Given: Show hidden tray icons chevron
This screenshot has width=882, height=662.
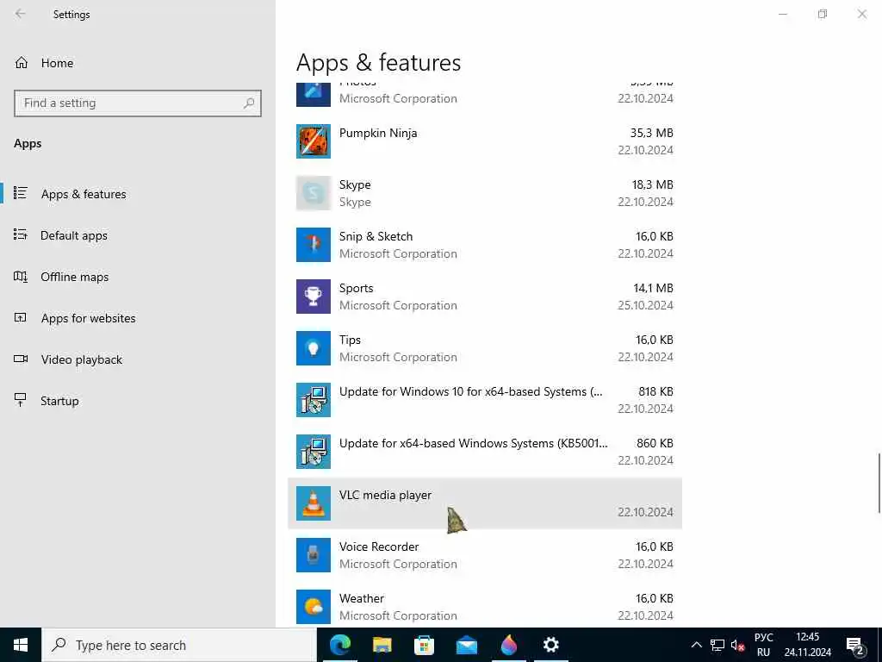Looking at the screenshot, I should [696, 645].
